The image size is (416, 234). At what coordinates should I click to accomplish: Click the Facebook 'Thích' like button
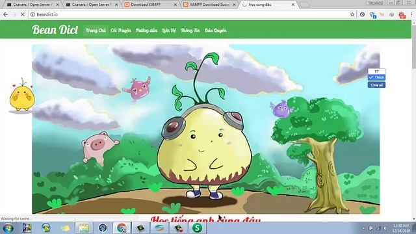376,77
